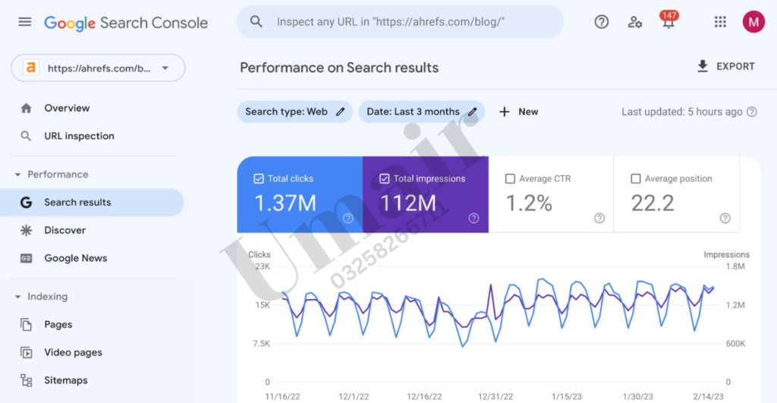
Task: Open the property selector dropdown arrow
Action: coord(165,68)
